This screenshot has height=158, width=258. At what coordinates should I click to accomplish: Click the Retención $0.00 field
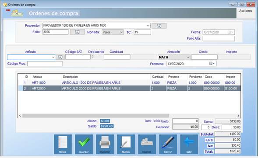[185, 127]
